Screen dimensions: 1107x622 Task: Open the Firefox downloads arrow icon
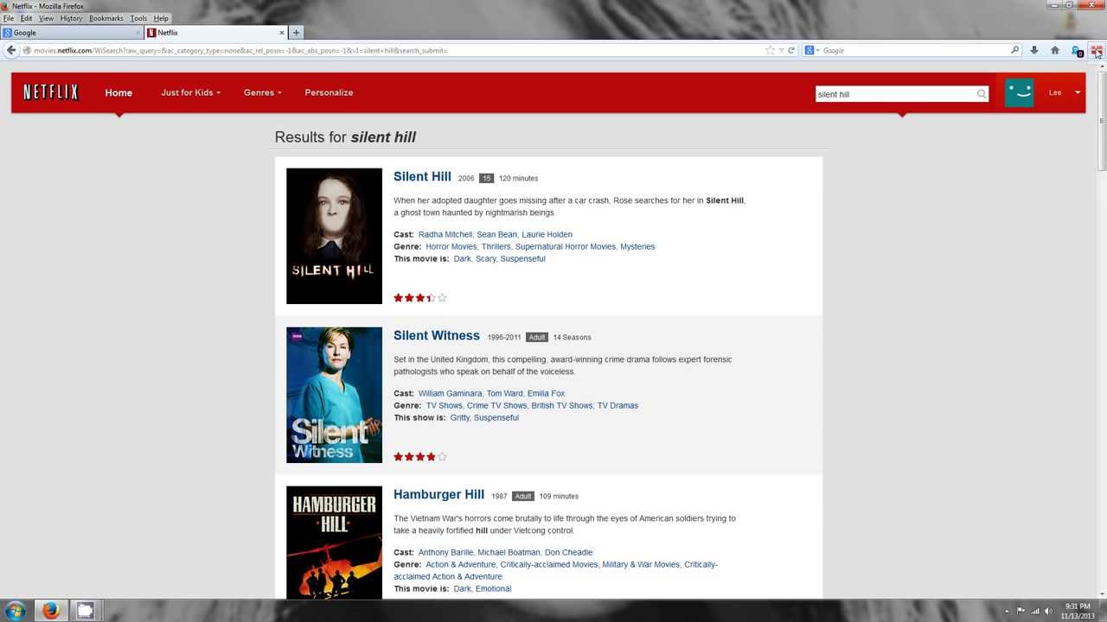(1034, 50)
